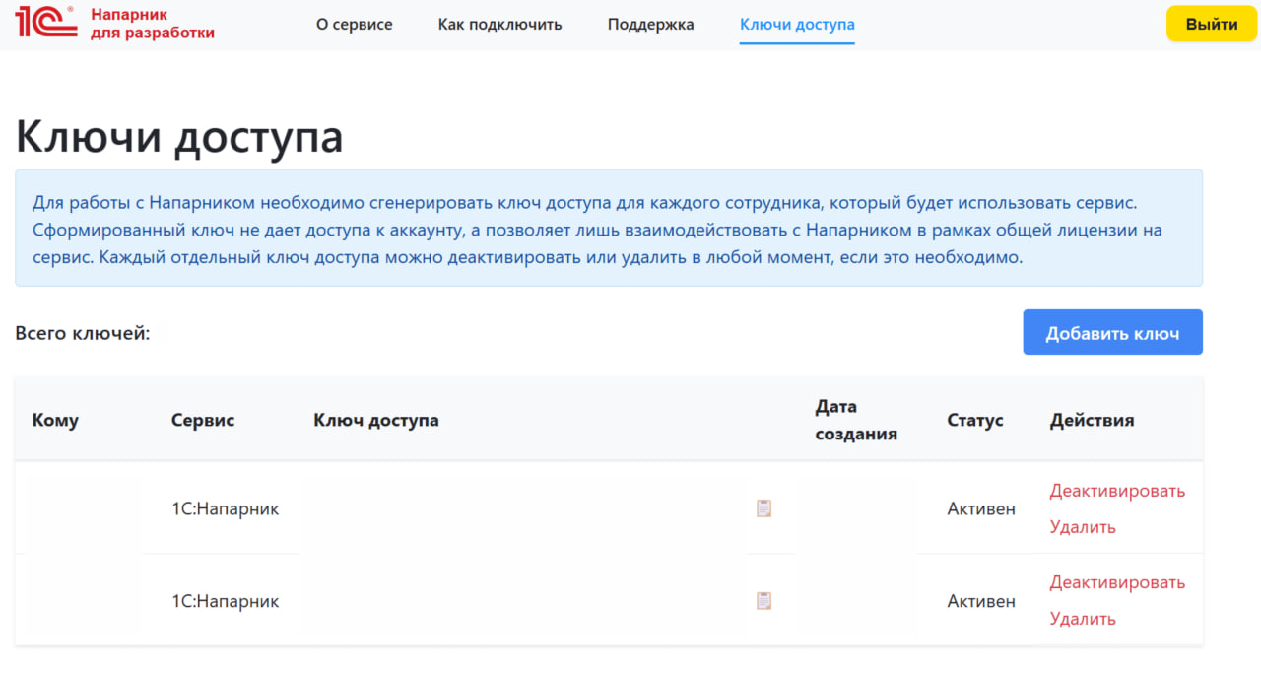This screenshot has height=674, width=1261.
Task: Delete the second key using "Удалить"
Action: [x=1083, y=619]
